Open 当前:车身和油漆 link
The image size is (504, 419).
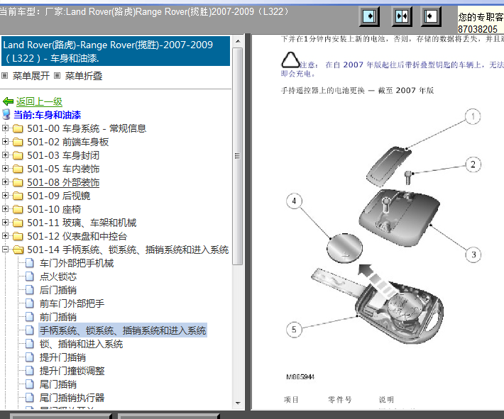(48, 115)
